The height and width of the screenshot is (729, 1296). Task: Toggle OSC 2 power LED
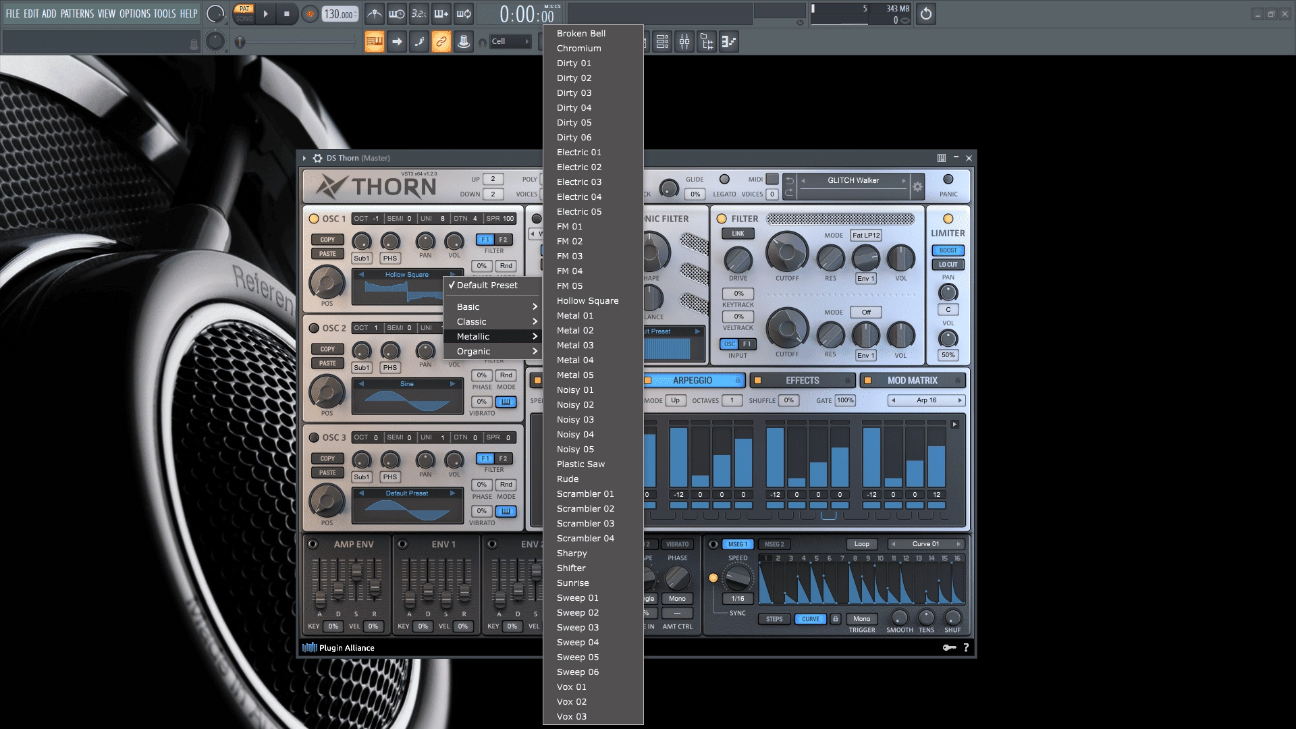(x=314, y=328)
